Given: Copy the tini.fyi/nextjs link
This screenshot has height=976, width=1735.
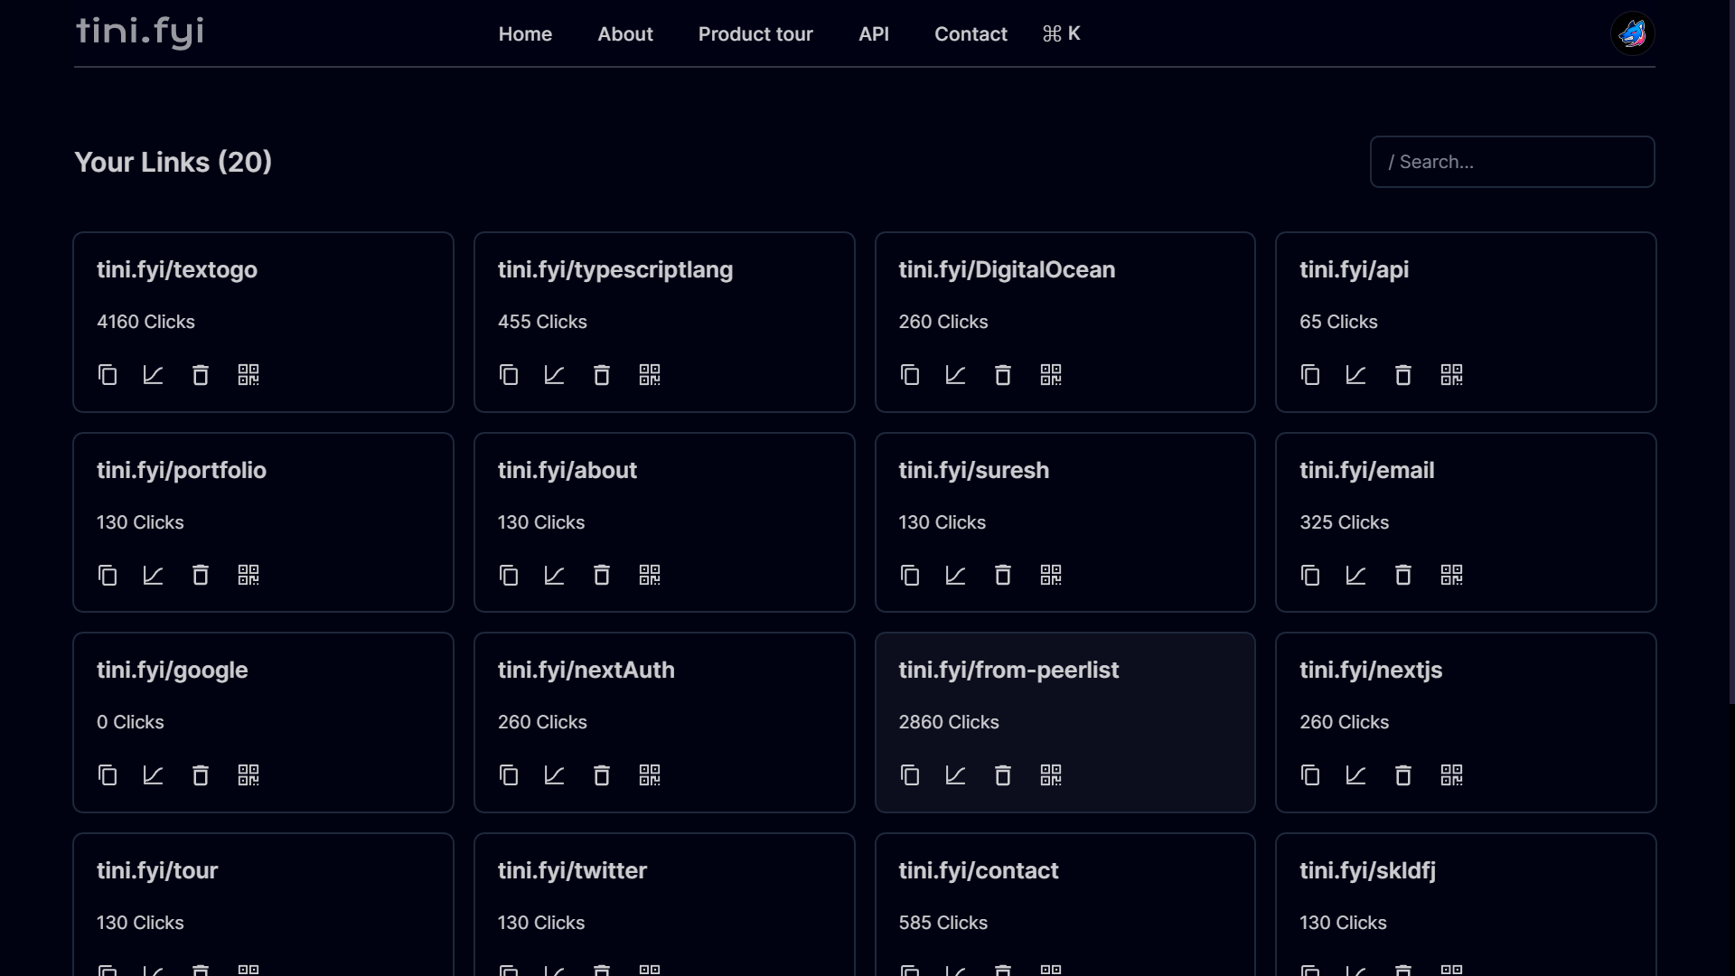Looking at the screenshot, I should [x=1310, y=775].
